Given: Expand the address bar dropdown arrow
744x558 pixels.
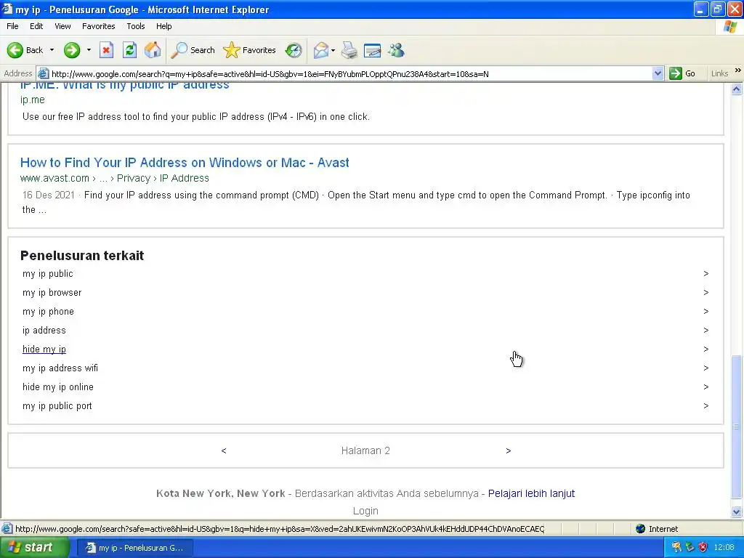Looking at the screenshot, I should 658,73.
